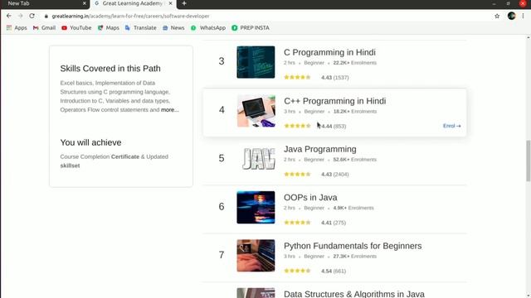Open a new tab with plus button
Viewport: 531px width, 298px height.
click(184, 3)
